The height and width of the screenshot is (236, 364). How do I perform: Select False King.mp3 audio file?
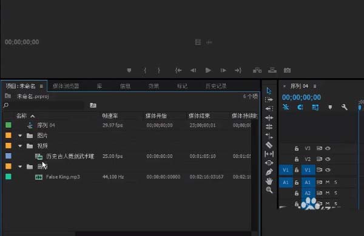pos(63,177)
